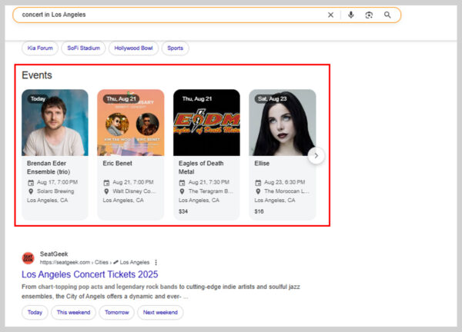Click inside the search input field
The height and width of the screenshot is (332, 462).
pyautogui.click(x=169, y=15)
